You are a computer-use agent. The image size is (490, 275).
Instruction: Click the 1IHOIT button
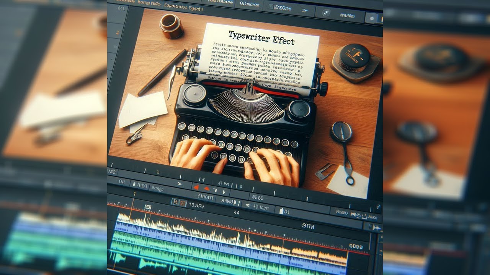pyautogui.click(x=206, y=197)
